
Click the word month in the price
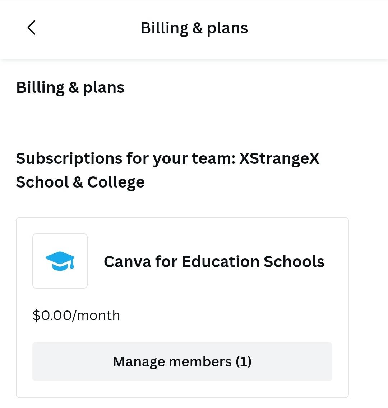[x=98, y=316]
